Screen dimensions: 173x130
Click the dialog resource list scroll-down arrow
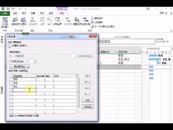pos(78,112)
